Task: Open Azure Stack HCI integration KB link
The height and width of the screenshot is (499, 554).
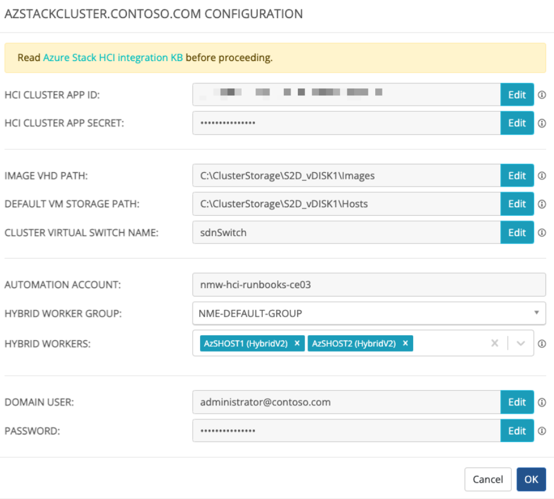Action: coord(113,58)
